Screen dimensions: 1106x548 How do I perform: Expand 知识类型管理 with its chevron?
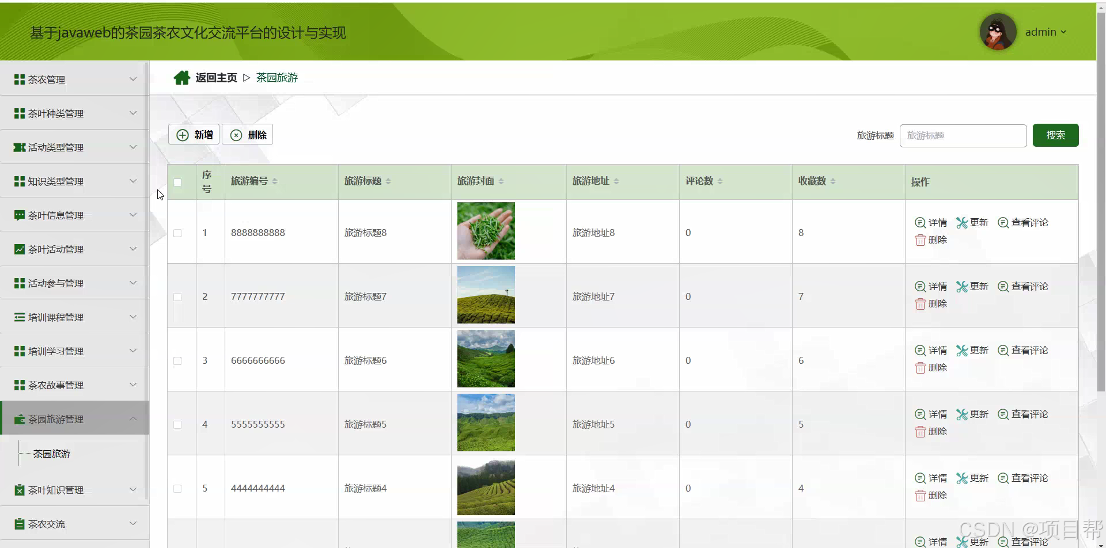point(133,181)
